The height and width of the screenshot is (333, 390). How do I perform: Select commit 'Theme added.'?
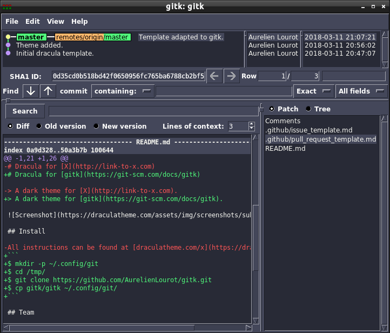[39, 45]
